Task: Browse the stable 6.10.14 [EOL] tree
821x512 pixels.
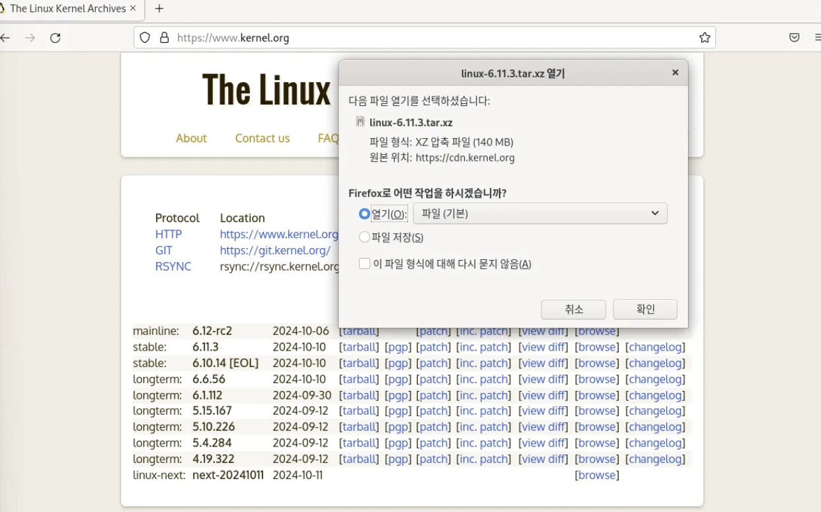Action: 598,363
